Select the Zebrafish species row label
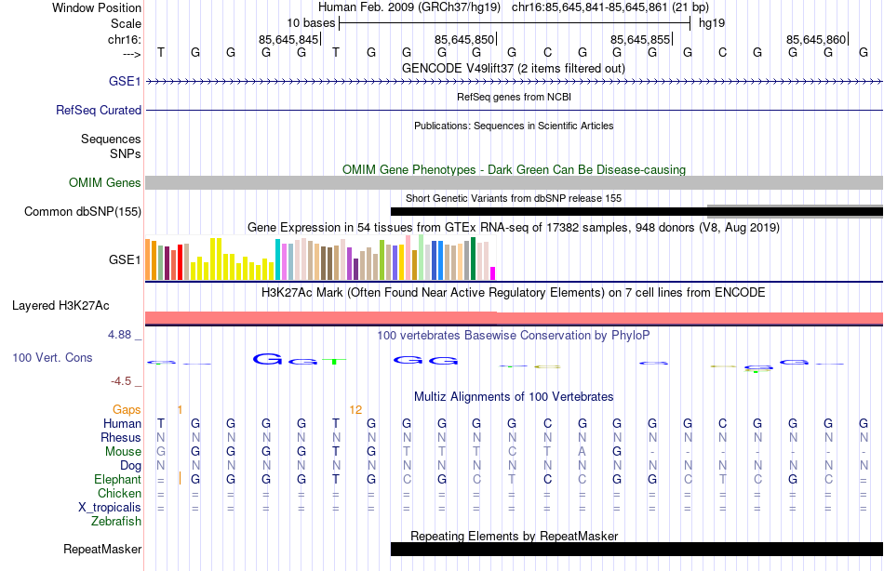Viewport: 884px width, 571px height. point(116,522)
